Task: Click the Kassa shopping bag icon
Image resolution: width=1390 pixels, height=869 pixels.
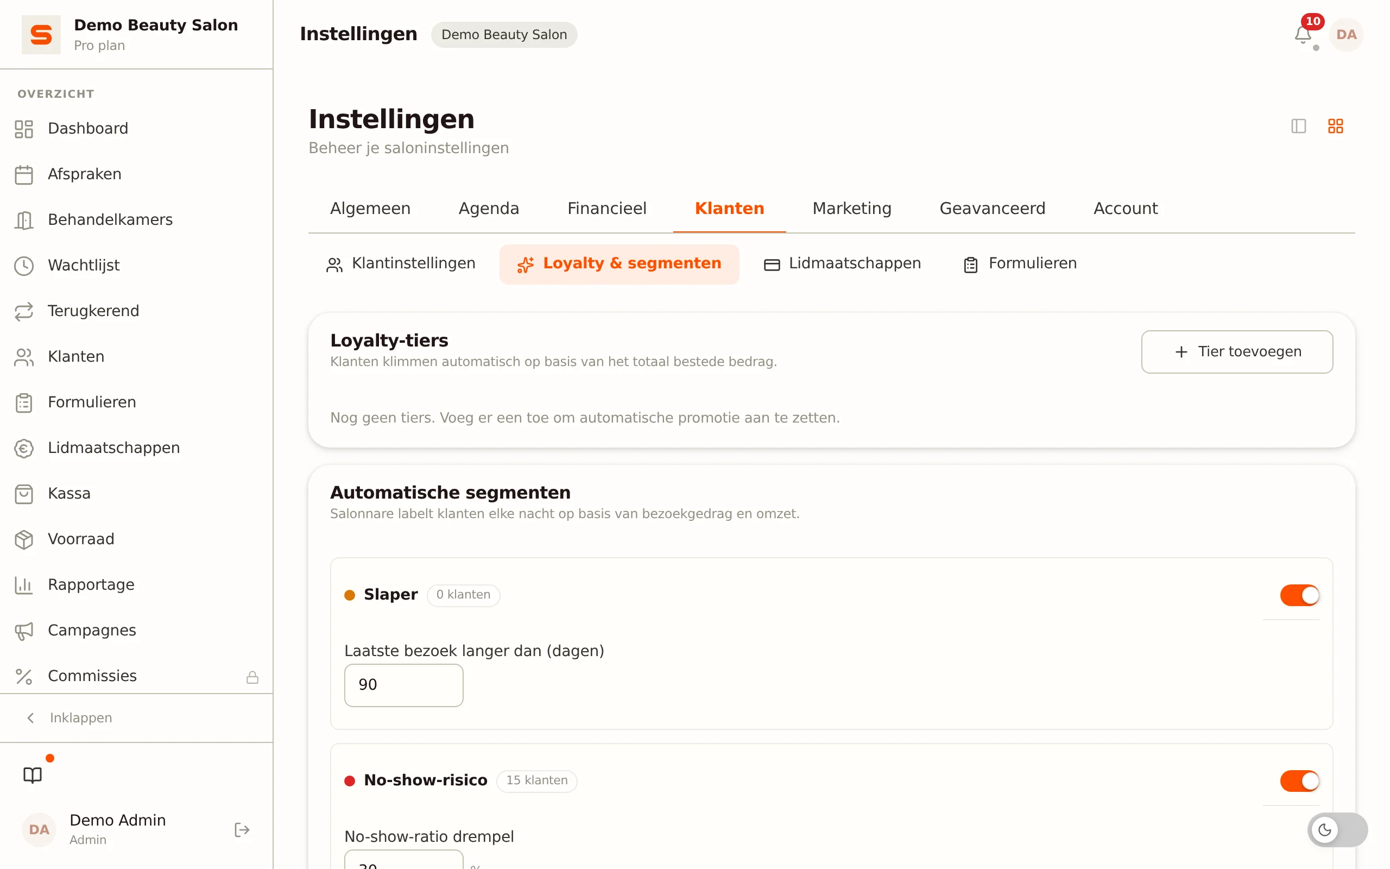Action: (x=23, y=494)
